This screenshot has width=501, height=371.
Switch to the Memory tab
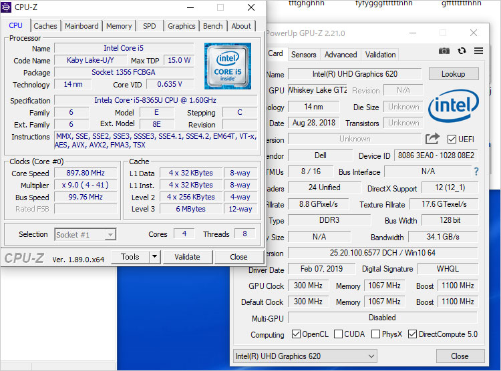click(x=119, y=26)
